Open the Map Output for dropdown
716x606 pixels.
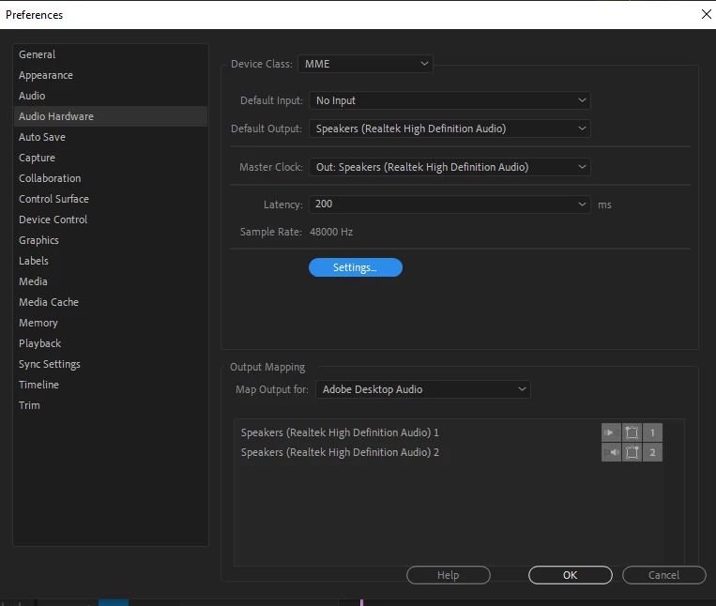click(x=423, y=389)
